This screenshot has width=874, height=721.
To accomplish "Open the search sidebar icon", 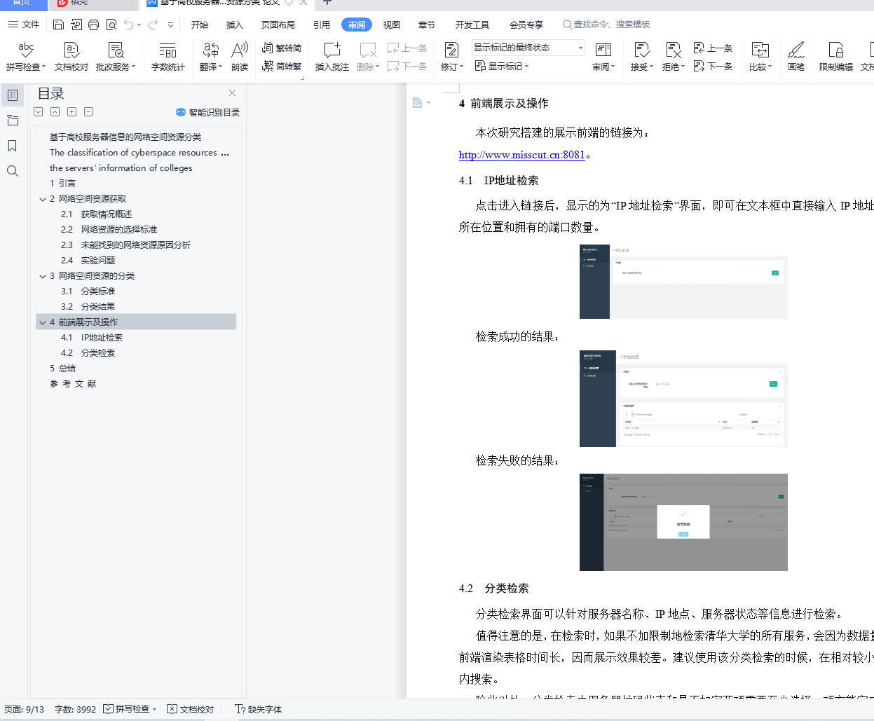I will pyautogui.click(x=13, y=171).
